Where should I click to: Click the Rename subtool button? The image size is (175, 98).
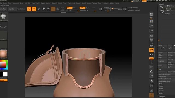click(x=163, y=53)
